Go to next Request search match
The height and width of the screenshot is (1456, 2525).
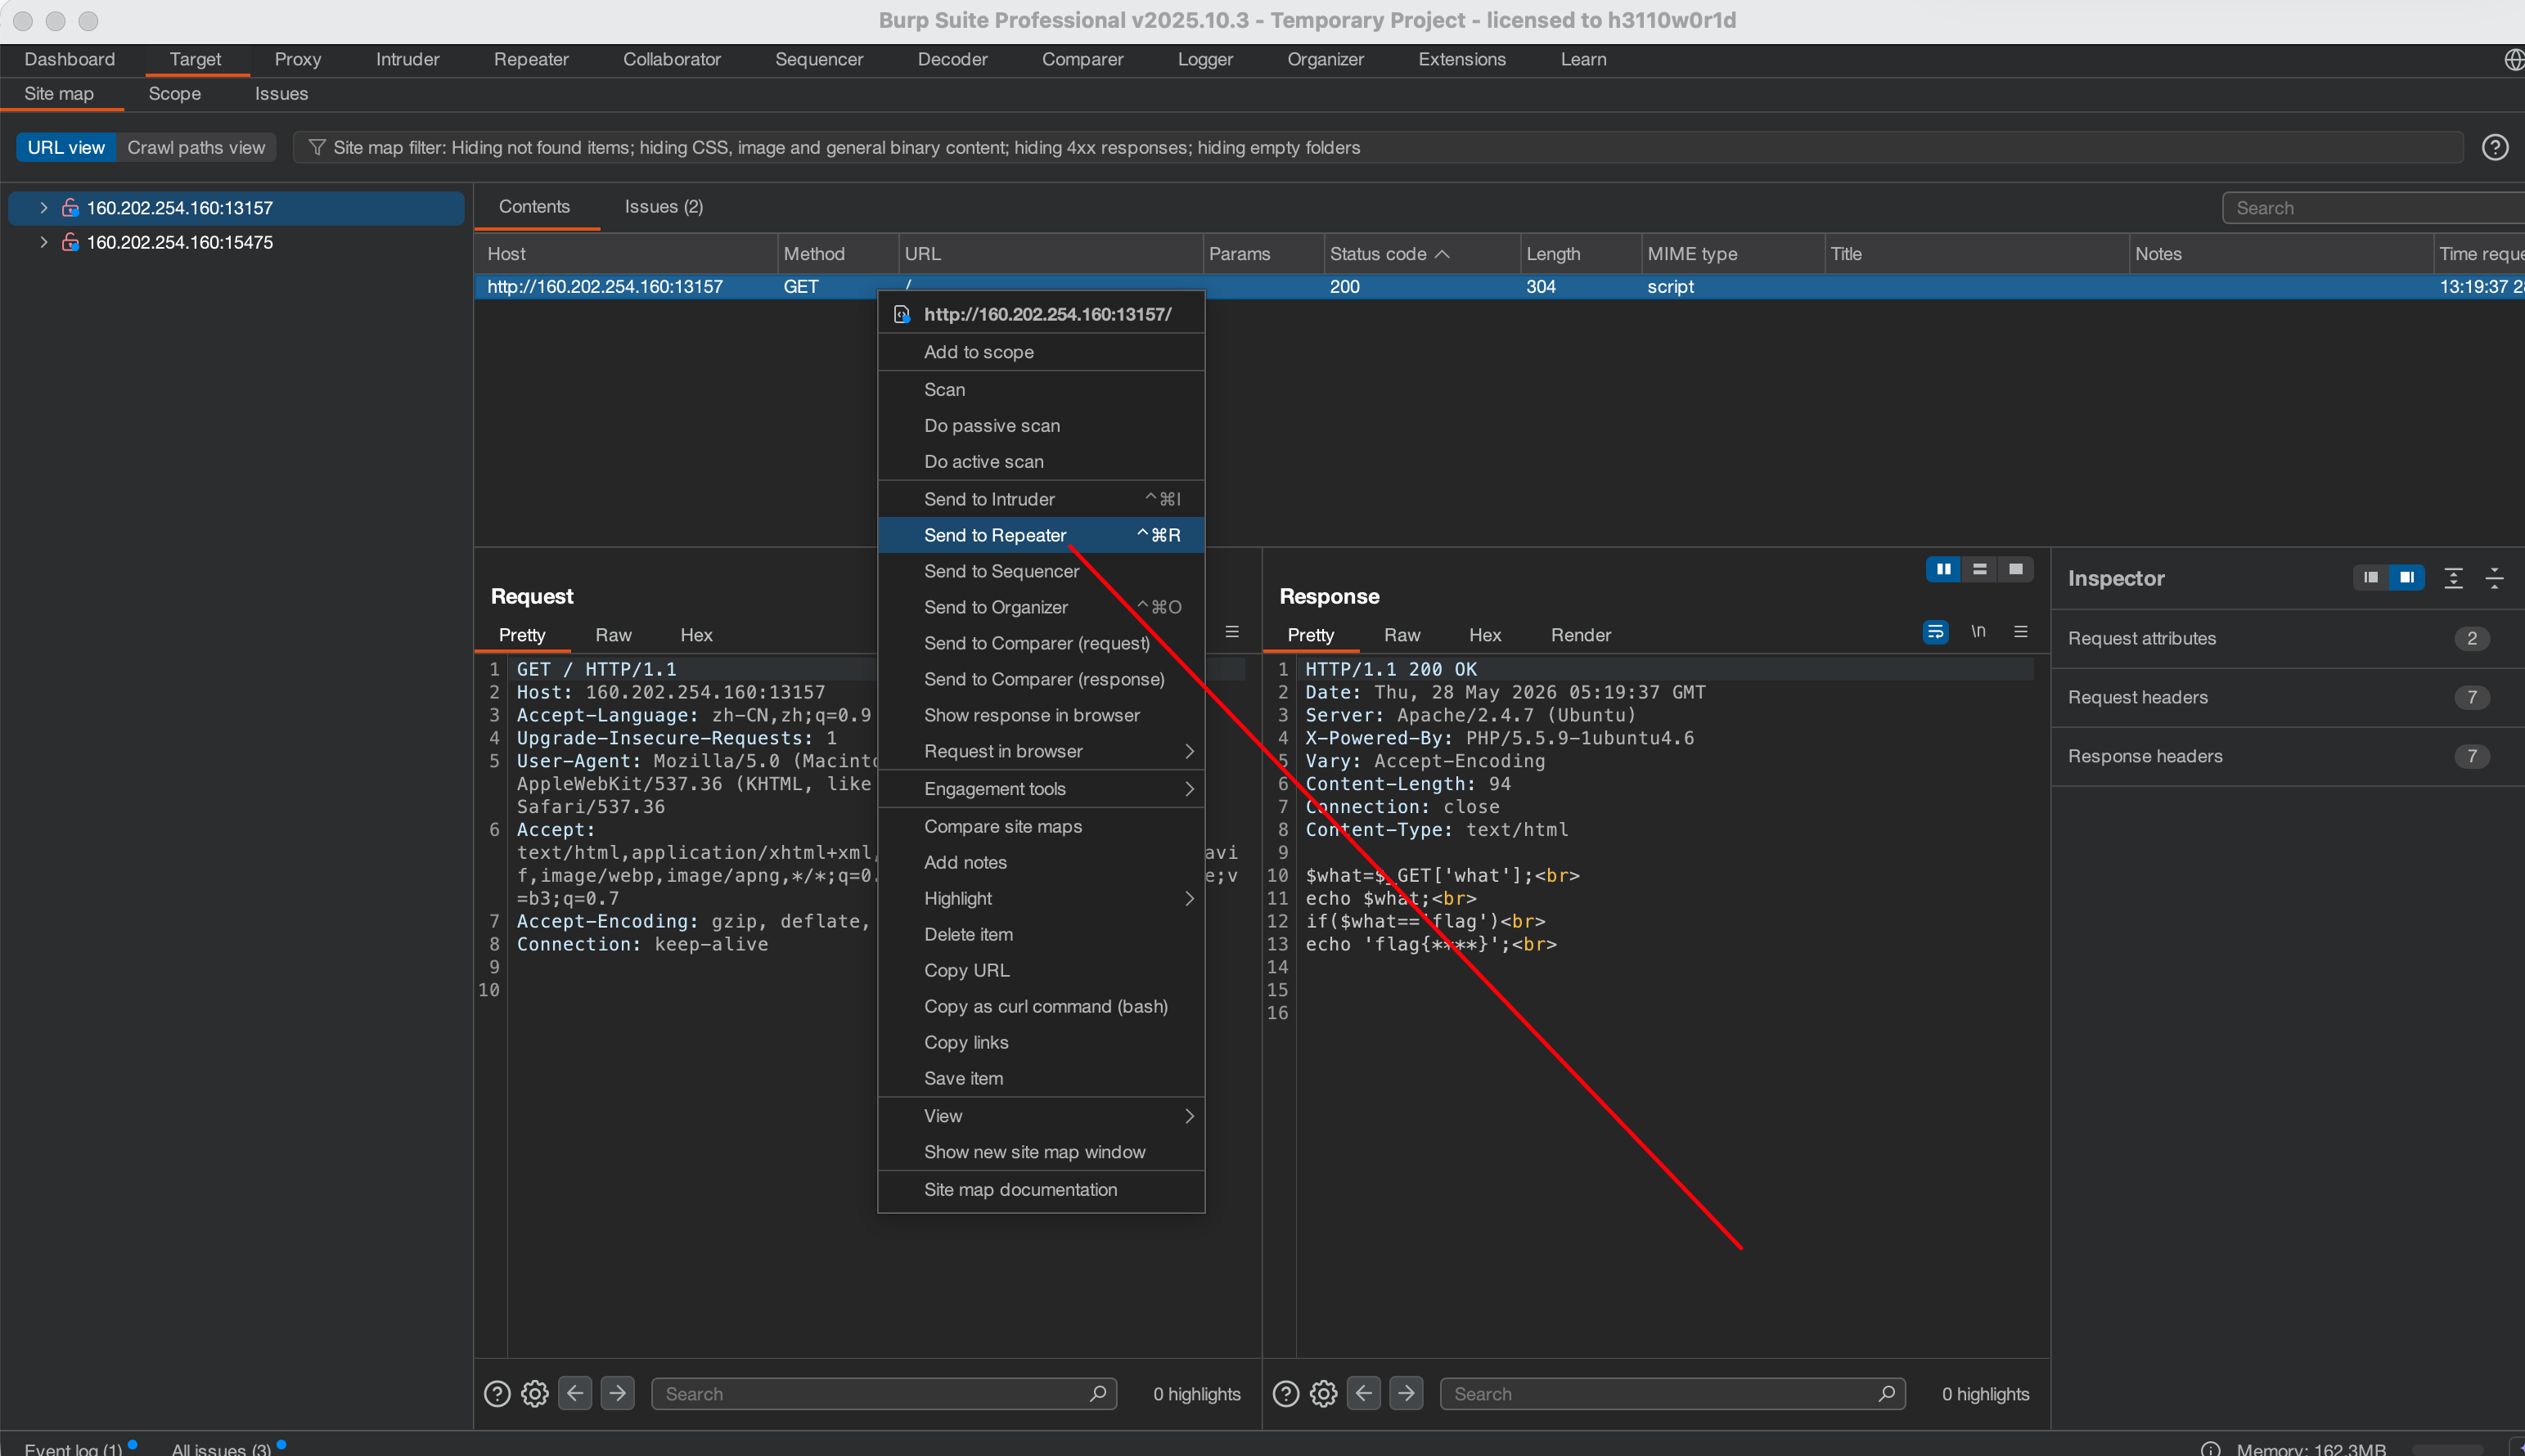(618, 1393)
